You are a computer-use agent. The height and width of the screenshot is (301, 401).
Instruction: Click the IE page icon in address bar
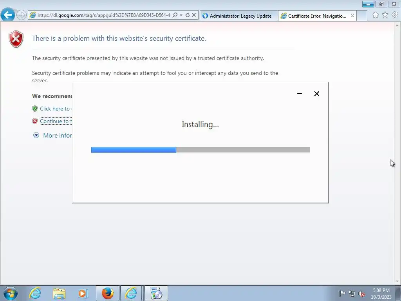33,15
